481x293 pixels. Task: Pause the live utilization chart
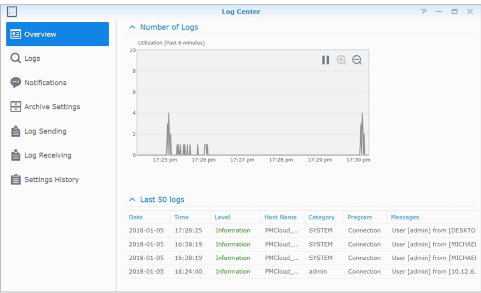(326, 60)
